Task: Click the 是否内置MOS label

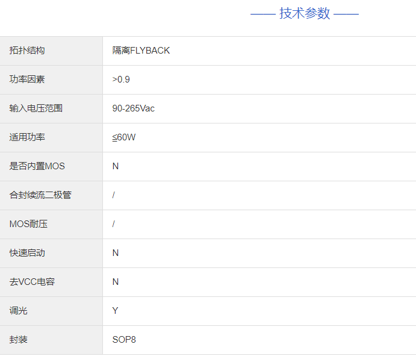Action: click(x=37, y=166)
